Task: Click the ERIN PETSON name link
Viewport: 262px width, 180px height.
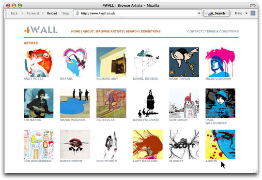Action: (107, 161)
